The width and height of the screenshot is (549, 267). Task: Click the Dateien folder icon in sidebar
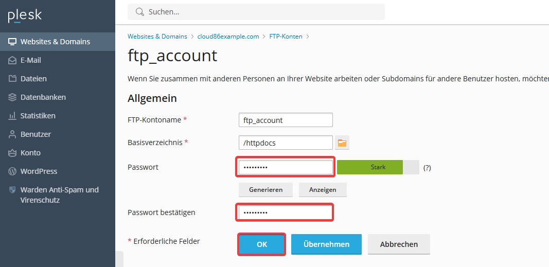click(12, 79)
